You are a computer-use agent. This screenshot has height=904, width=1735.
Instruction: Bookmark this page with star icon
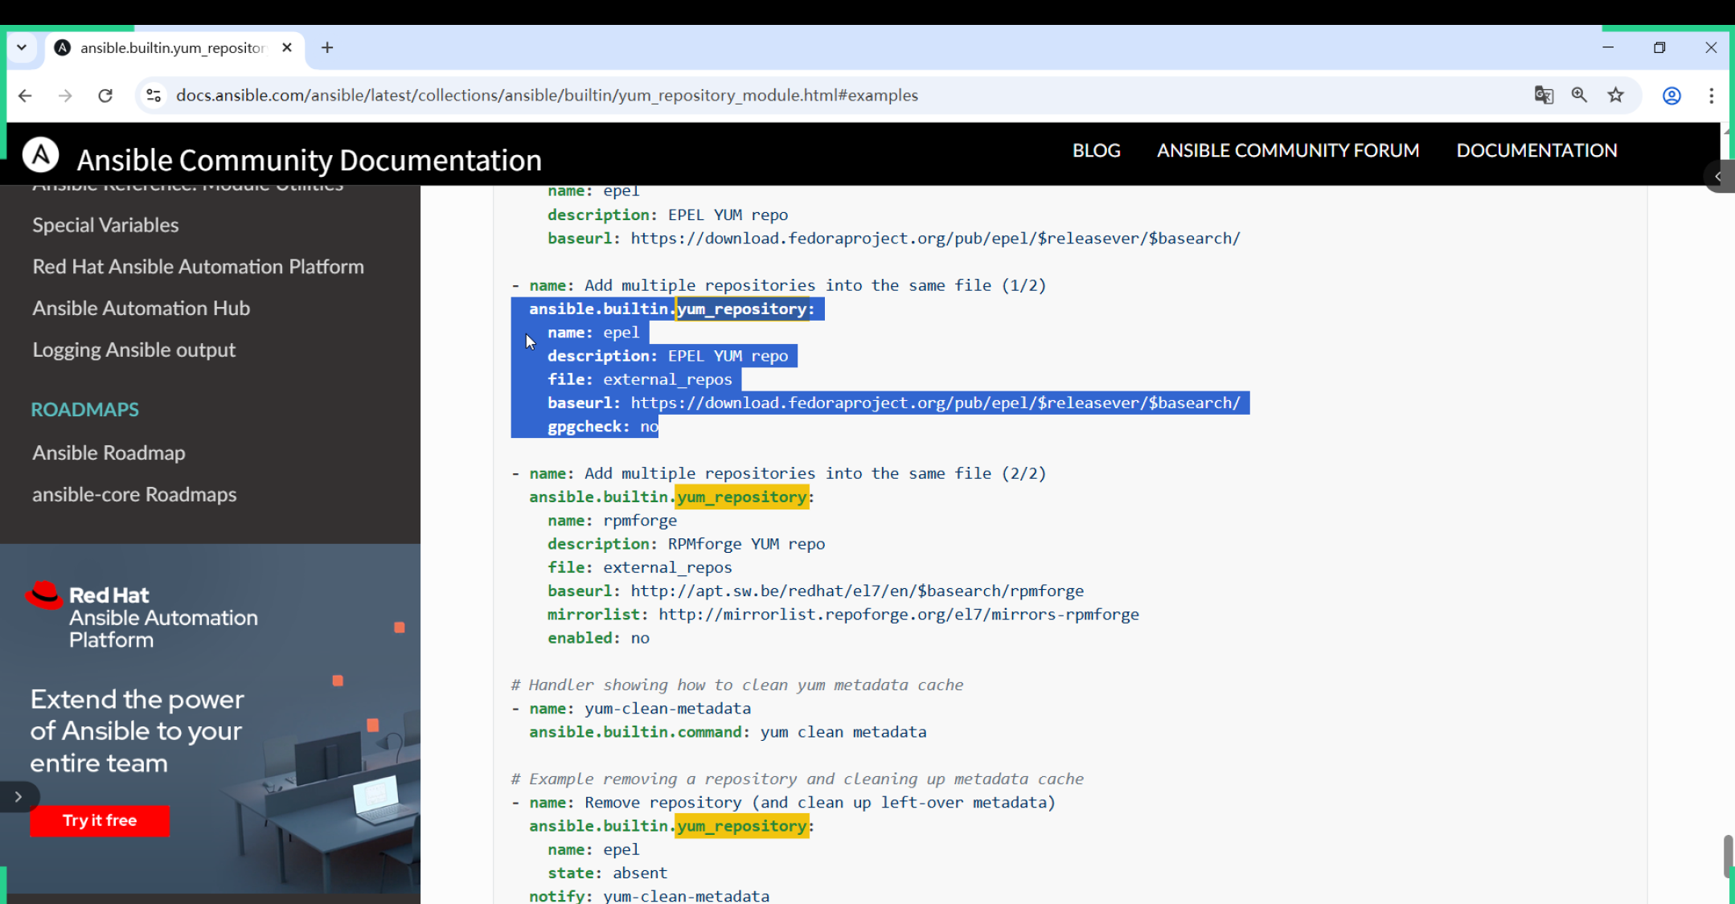tap(1615, 96)
